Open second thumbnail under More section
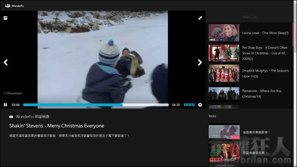The height and width of the screenshot is (167, 297). click(224, 152)
